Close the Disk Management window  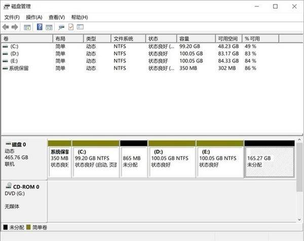pos(294,7)
